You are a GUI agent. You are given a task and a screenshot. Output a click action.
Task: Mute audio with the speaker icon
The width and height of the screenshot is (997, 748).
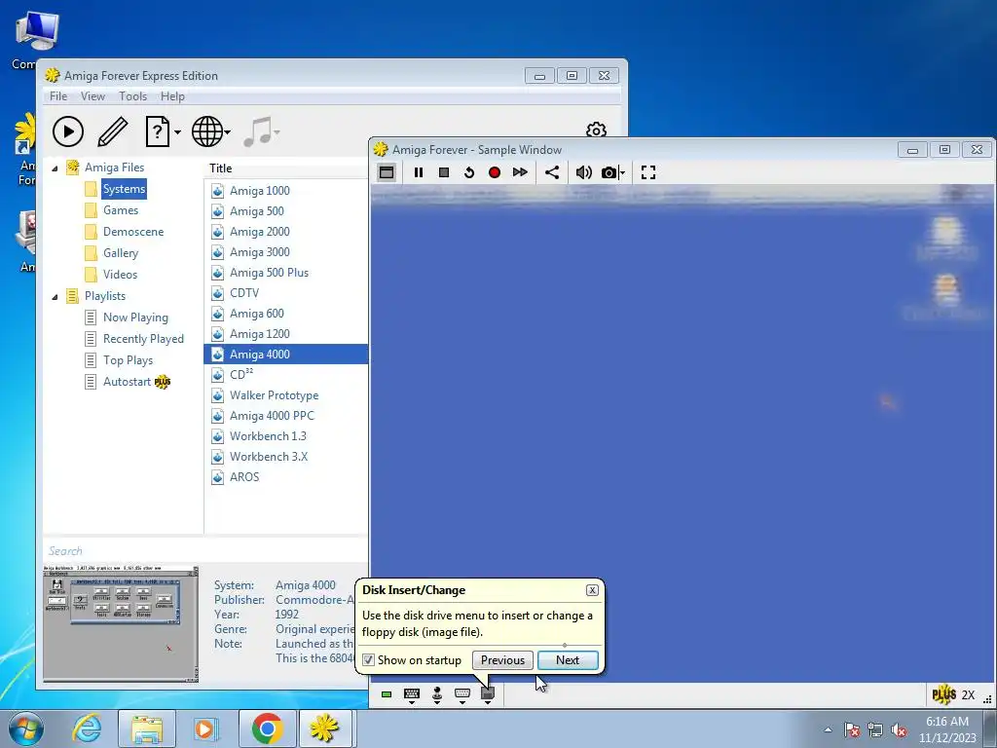pos(583,172)
